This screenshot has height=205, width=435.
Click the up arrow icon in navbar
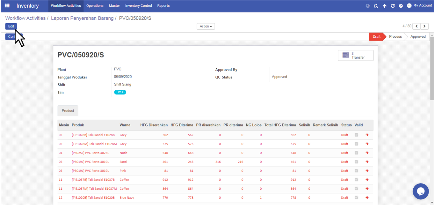384,6
